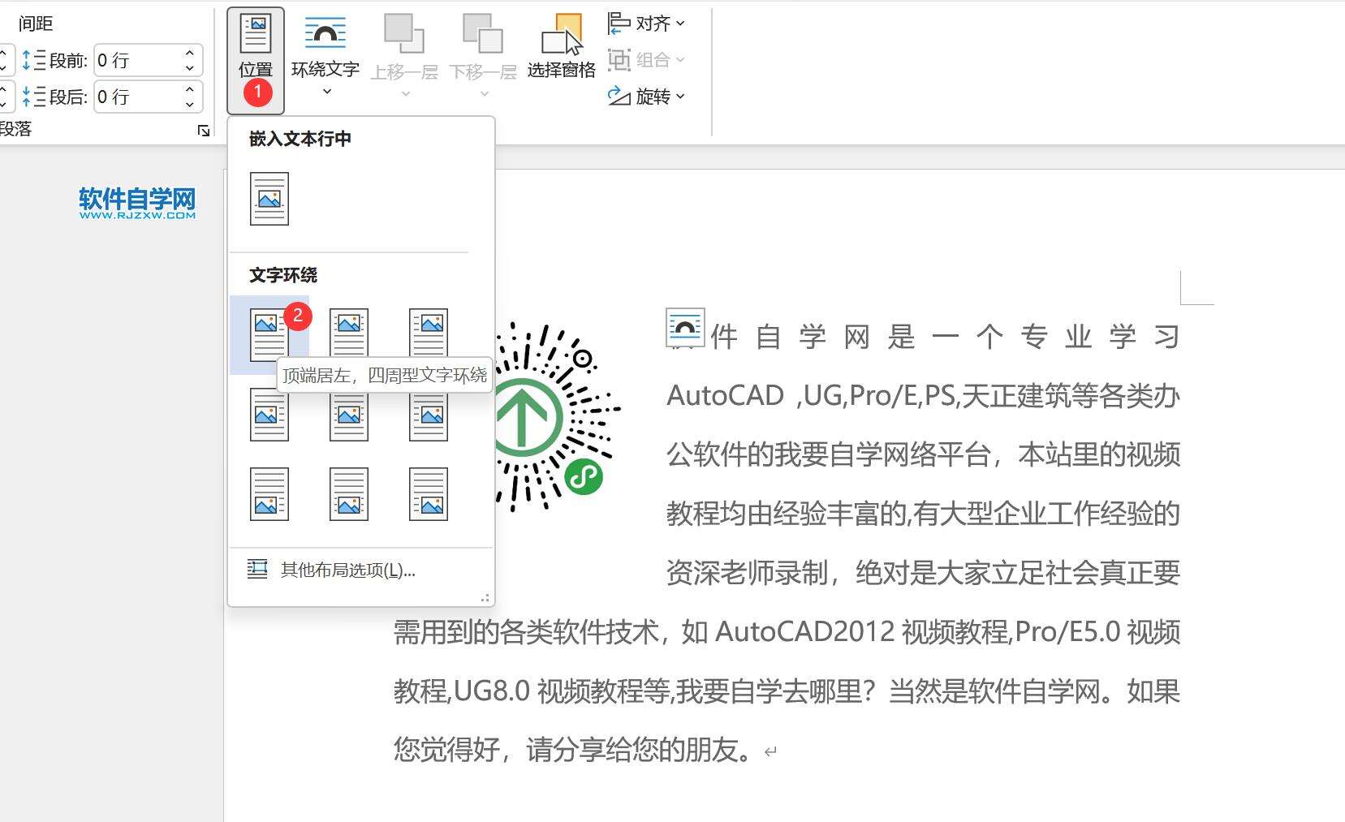The image size is (1345, 822).
Task: Decrease 段前 spacing with the down arrow
Action: pos(190,68)
